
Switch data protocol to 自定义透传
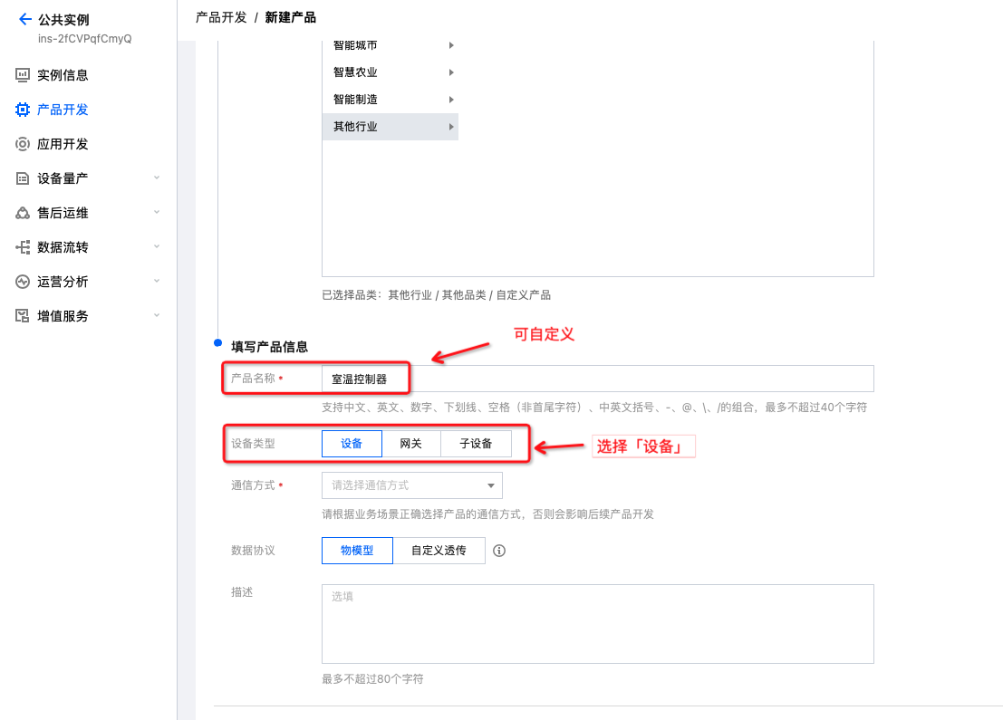point(439,551)
